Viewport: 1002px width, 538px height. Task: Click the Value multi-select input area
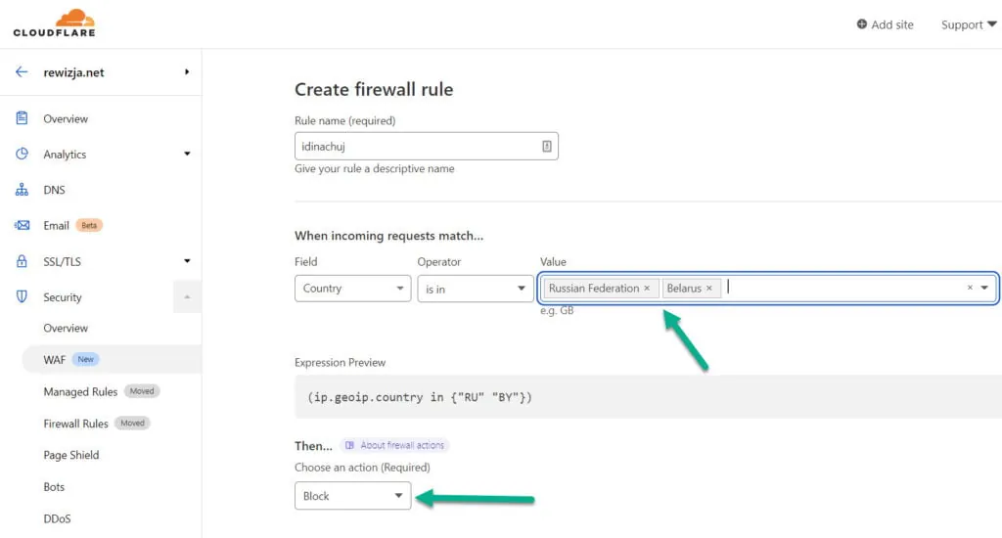[x=767, y=289]
